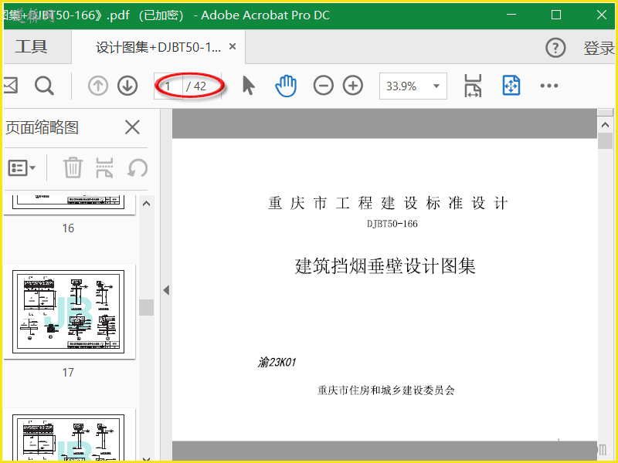The image size is (618, 463).
Task: Select the page 17 thumbnail
Action: (x=69, y=312)
